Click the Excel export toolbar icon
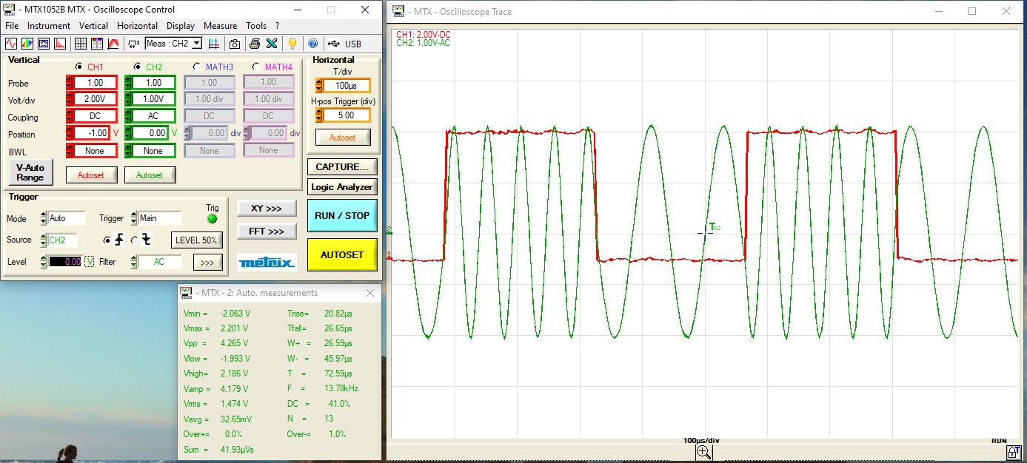Image resolution: width=1027 pixels, height=463 pixels. point(272,44)
